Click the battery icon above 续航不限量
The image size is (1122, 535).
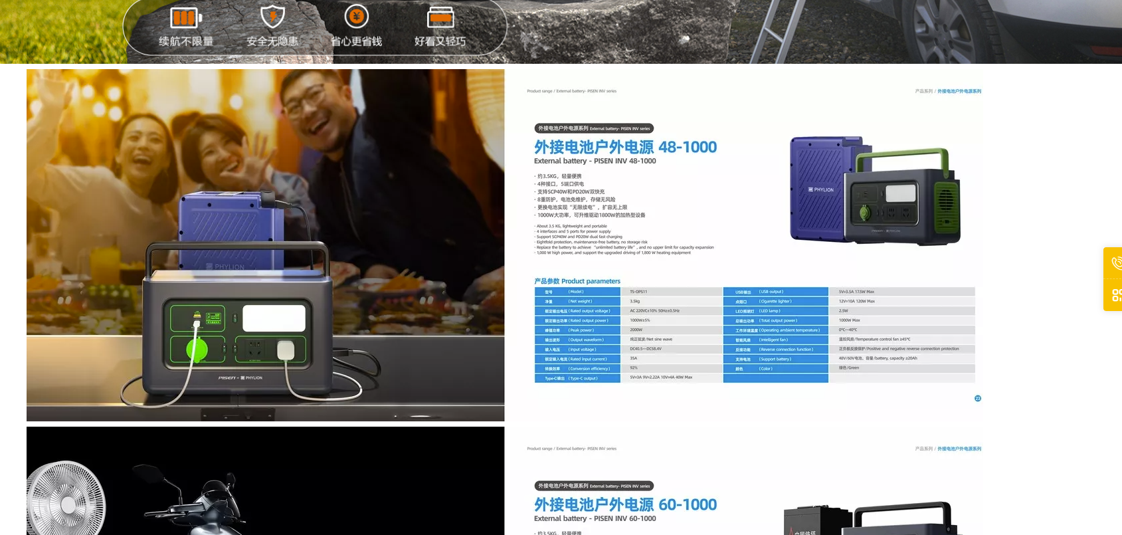(x=186, y=17)
